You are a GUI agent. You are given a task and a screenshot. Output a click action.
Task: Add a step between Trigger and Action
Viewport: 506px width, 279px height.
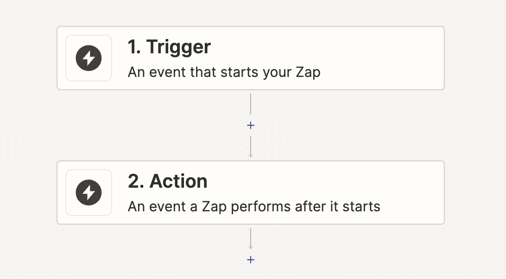pyautogui.click(x=251, y=126)
